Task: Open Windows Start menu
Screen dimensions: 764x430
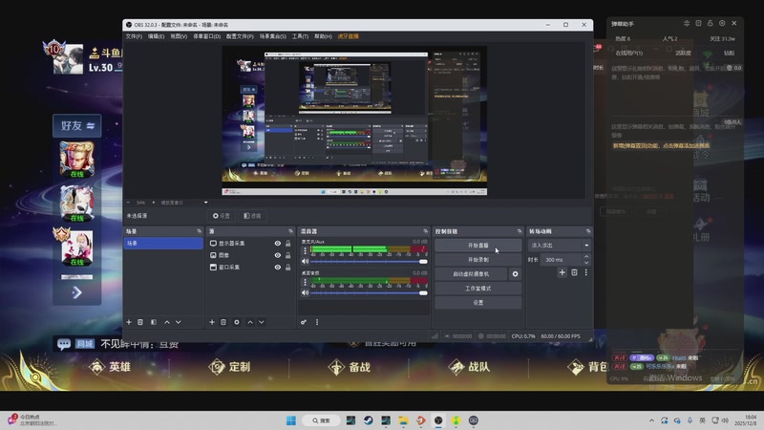Action: (291, 420)
